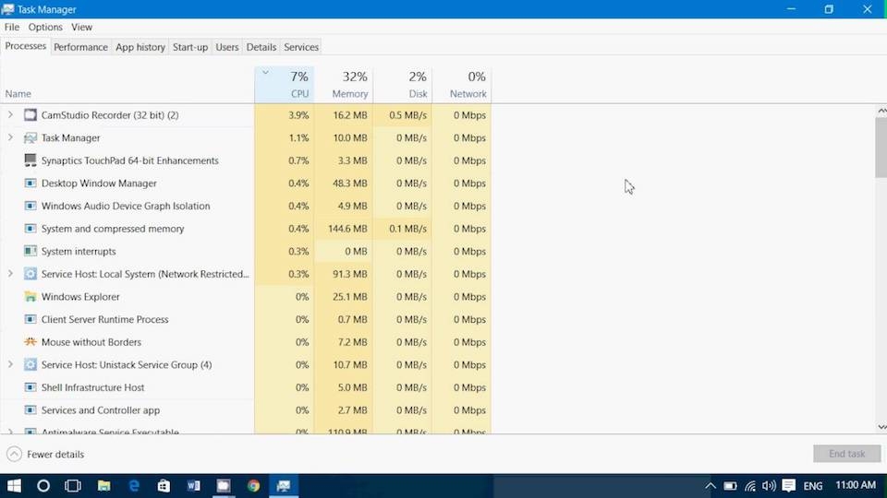Click the Windows Explorer folder icon in list
Viewport: 887px width, 498px height.
tap(30, 296)
